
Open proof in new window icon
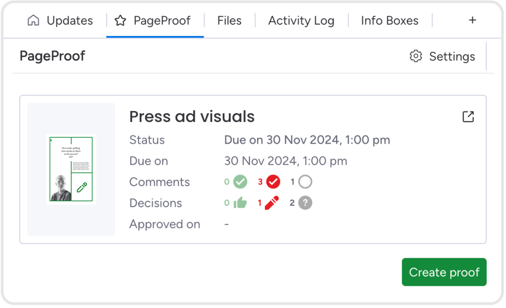point(467,117)
